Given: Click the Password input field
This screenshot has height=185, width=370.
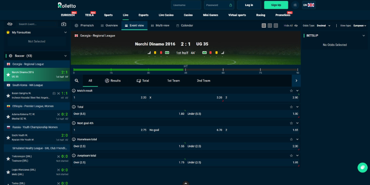Looking at the screenshot, I should coord(219,5).
